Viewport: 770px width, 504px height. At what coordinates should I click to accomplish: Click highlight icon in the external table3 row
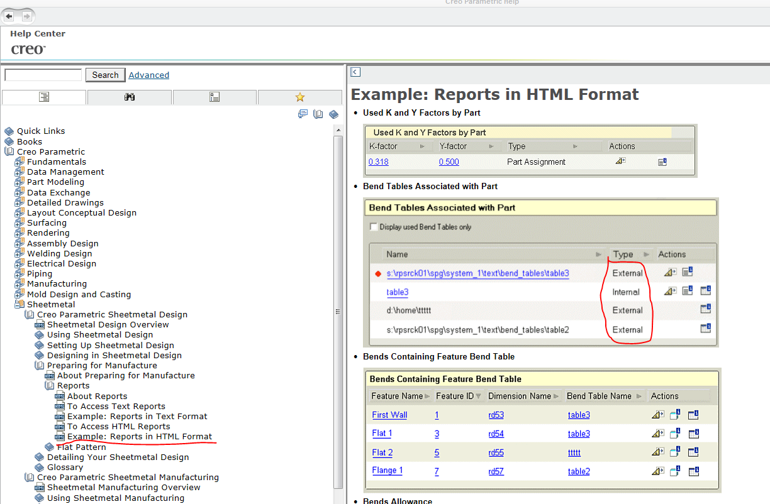pos(670,272)
